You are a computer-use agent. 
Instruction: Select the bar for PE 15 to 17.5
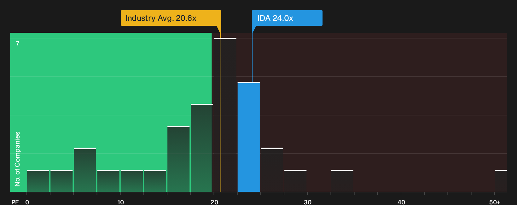click(178, 159)
